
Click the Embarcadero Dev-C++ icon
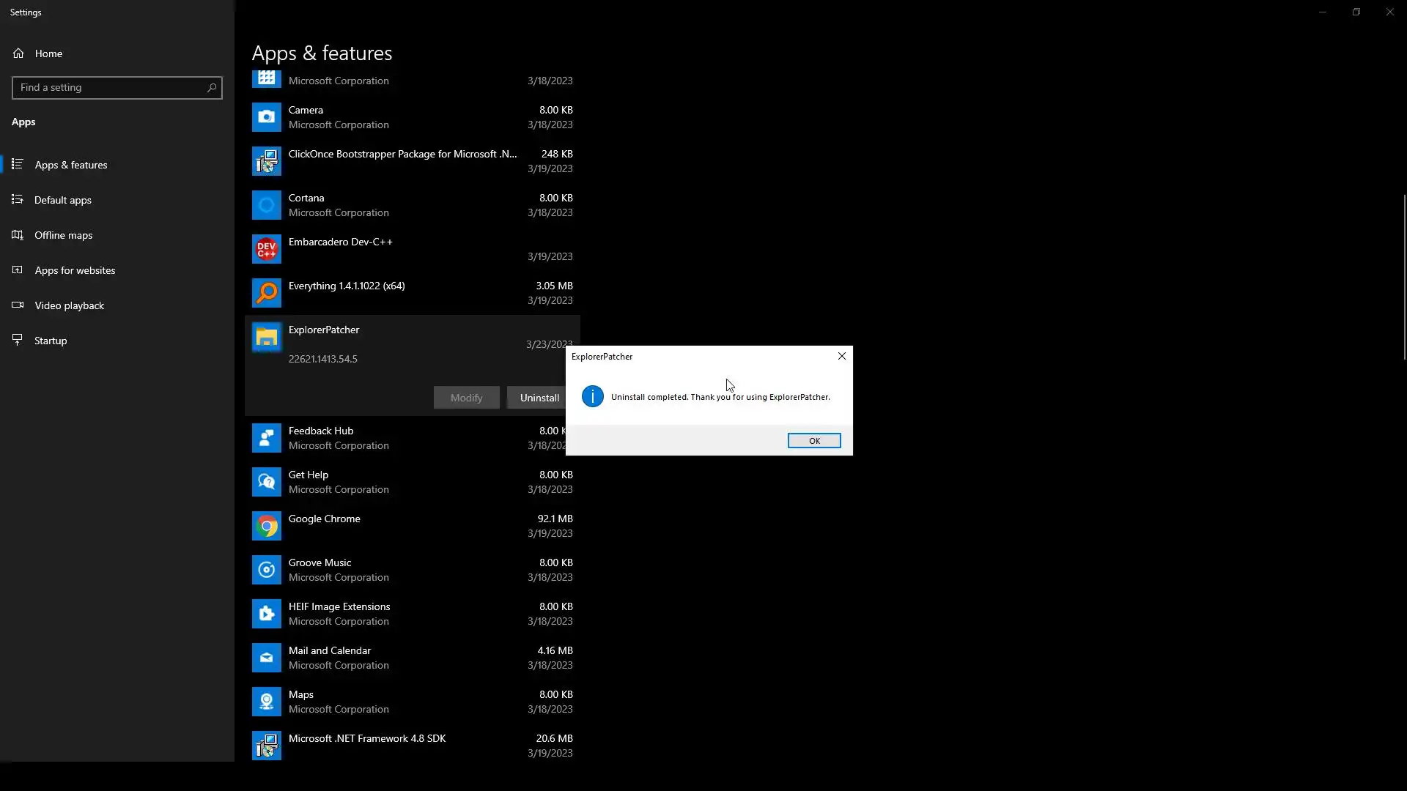point(266,249)
